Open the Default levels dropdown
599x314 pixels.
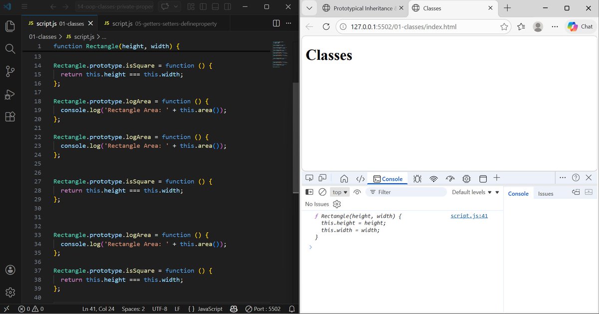click(472, 192)
